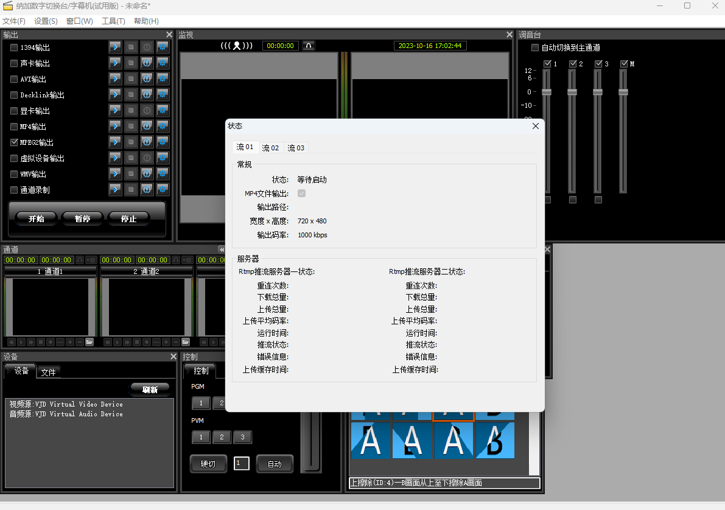The image size is (725, 510).
Task: Close the 状态 dialog
Action: [536, 126]
